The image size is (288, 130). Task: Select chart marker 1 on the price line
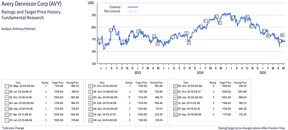99,41
